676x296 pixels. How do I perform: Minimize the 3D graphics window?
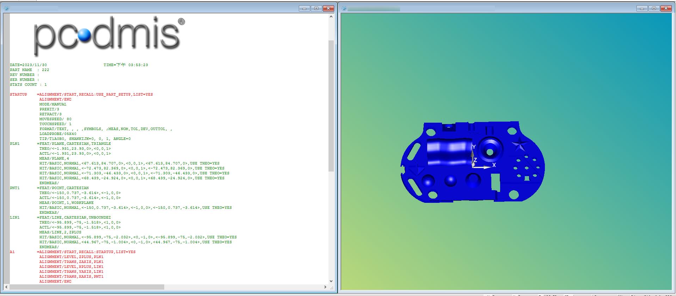642,8
